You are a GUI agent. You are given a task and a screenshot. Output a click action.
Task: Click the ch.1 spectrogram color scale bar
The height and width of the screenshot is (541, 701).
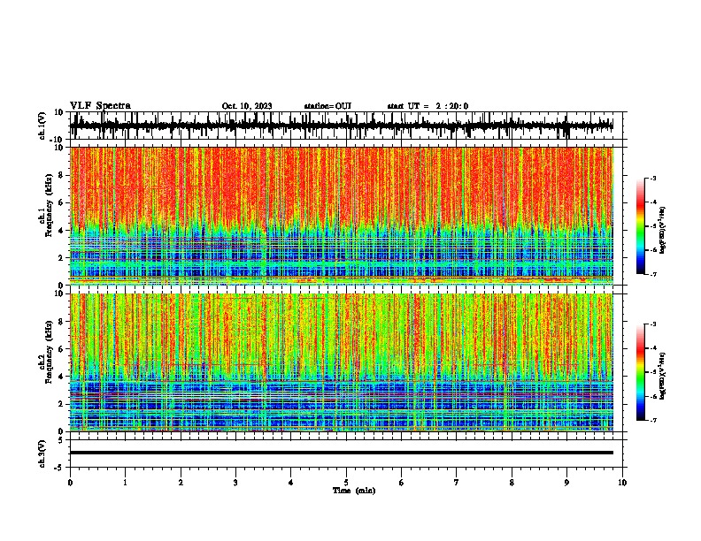(640, 226)
